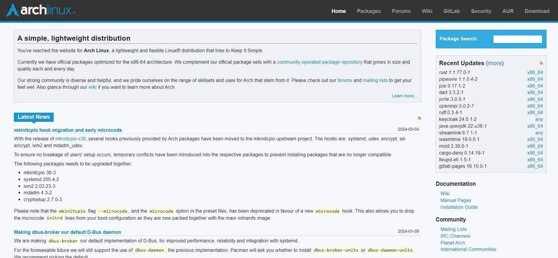Open the mkinitcpio v38 release link
Screen dimensions: 558x258
click(x=71, y=139)
